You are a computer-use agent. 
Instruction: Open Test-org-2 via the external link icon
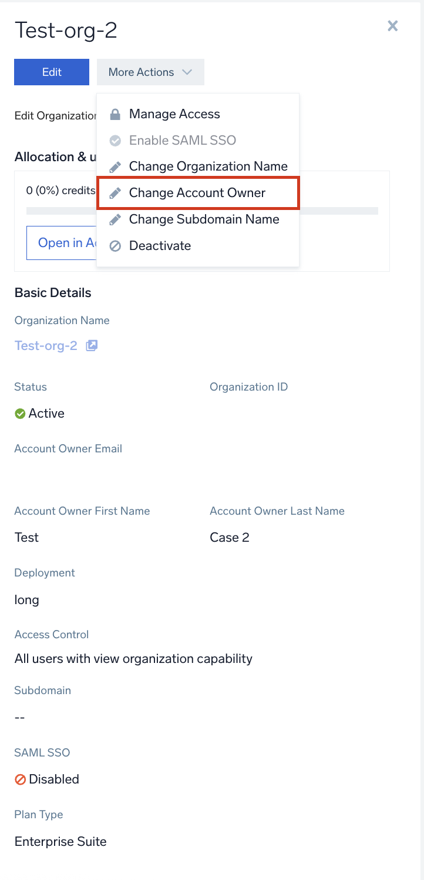point(92,345)
